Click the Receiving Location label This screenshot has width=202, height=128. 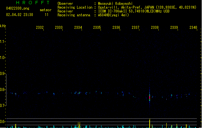click(75, 7)
